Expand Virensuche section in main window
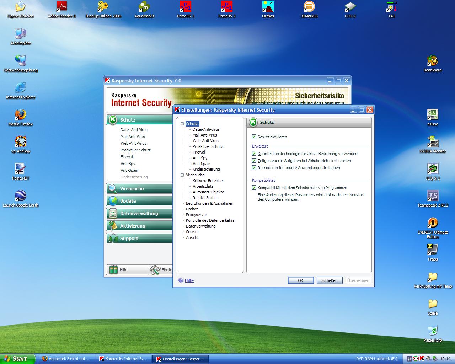 (x=139, y=188)
